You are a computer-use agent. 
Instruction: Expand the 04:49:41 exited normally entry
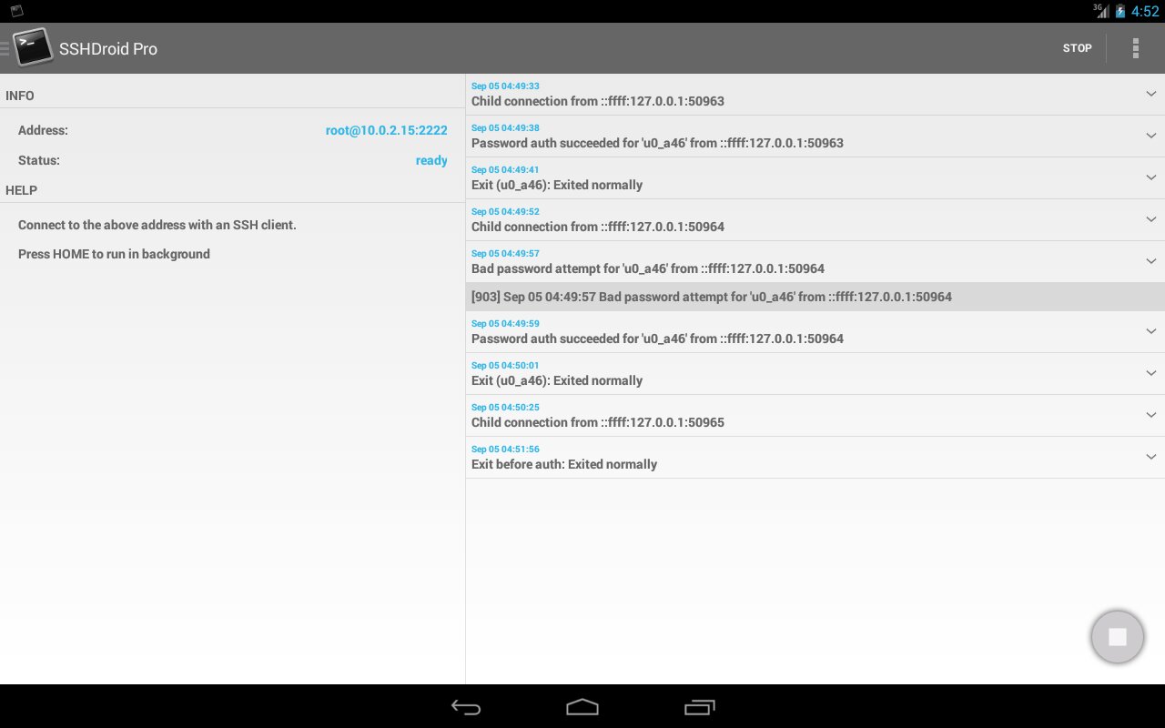click(1150, 177)
